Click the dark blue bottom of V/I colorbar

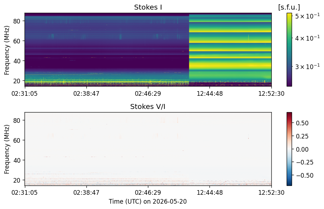(289, 184)
